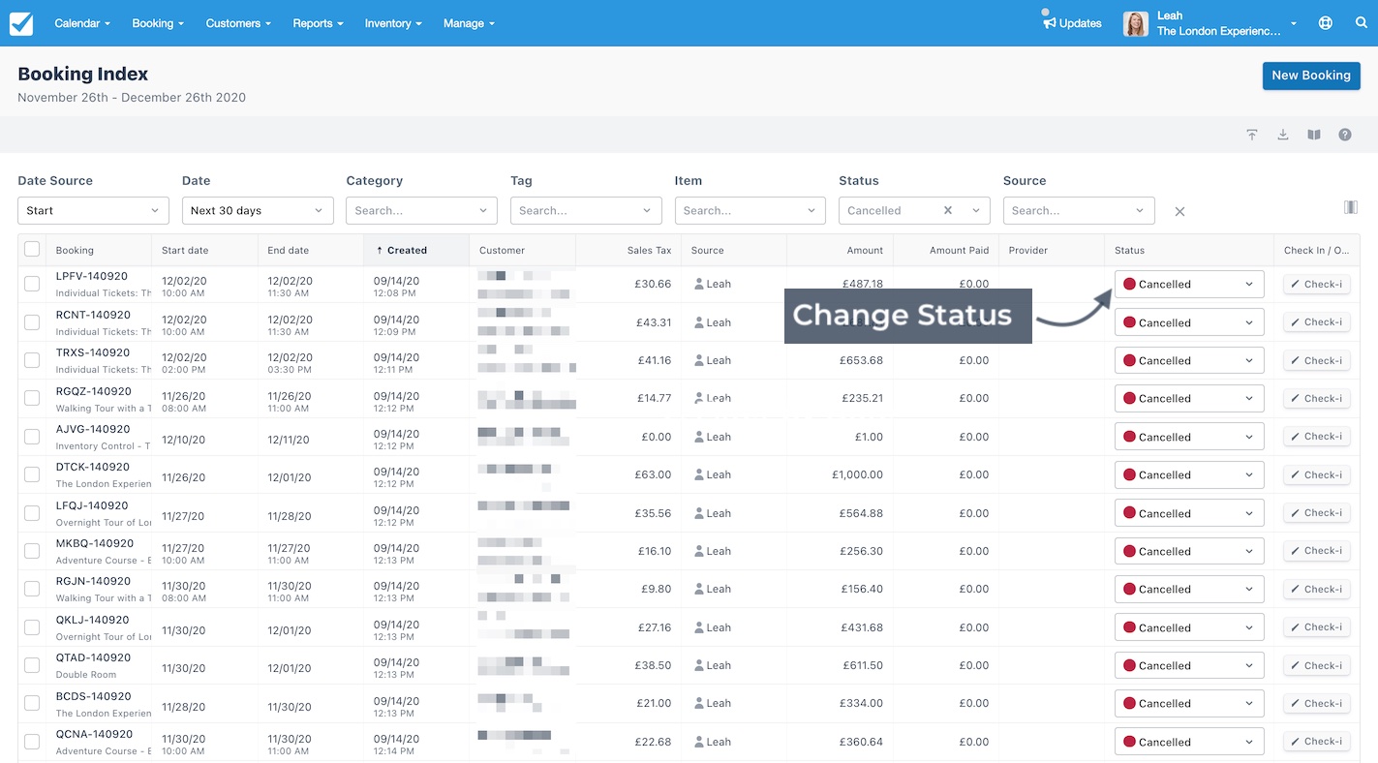Open the Source filter dropdown

1079,210
